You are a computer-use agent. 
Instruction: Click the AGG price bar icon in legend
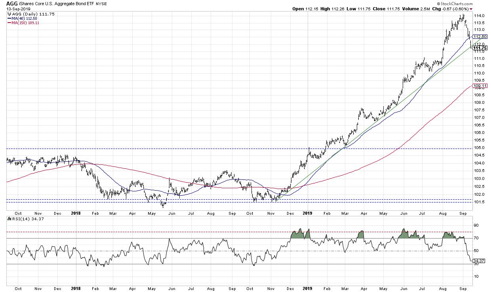(10, 13)
